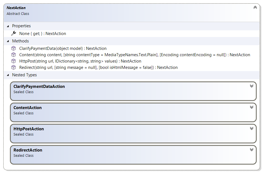The image size is (263, 173).
Task: Collapse the Methods section triangle
Action: click(x=8, y=41)
